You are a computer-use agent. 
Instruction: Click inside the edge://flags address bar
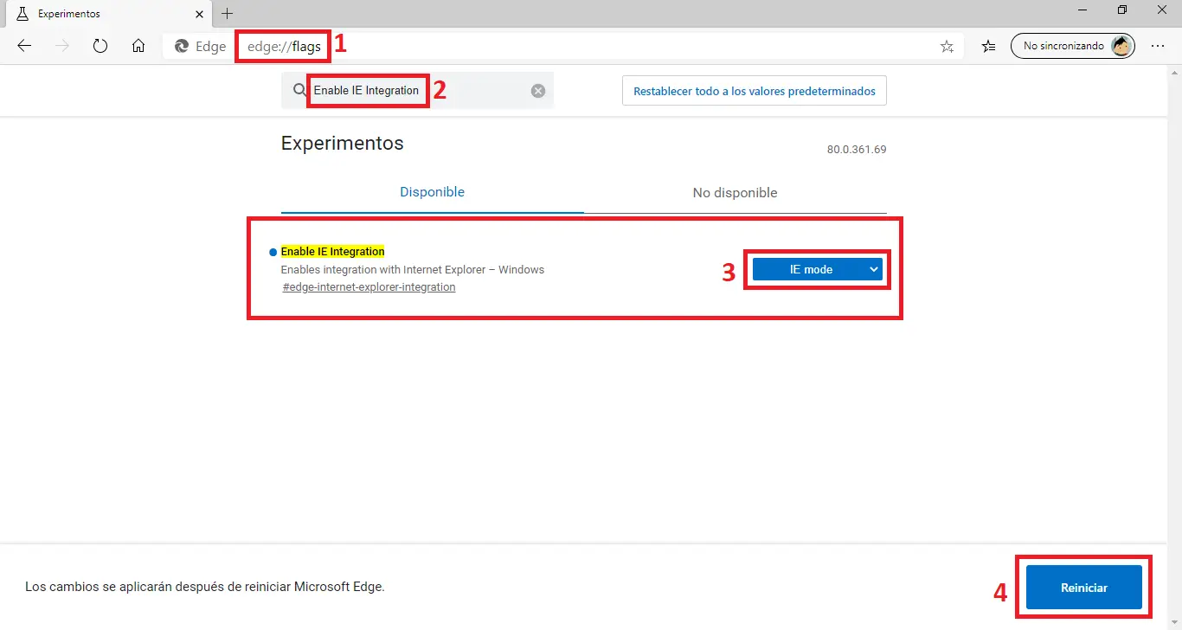coord(282,46)
